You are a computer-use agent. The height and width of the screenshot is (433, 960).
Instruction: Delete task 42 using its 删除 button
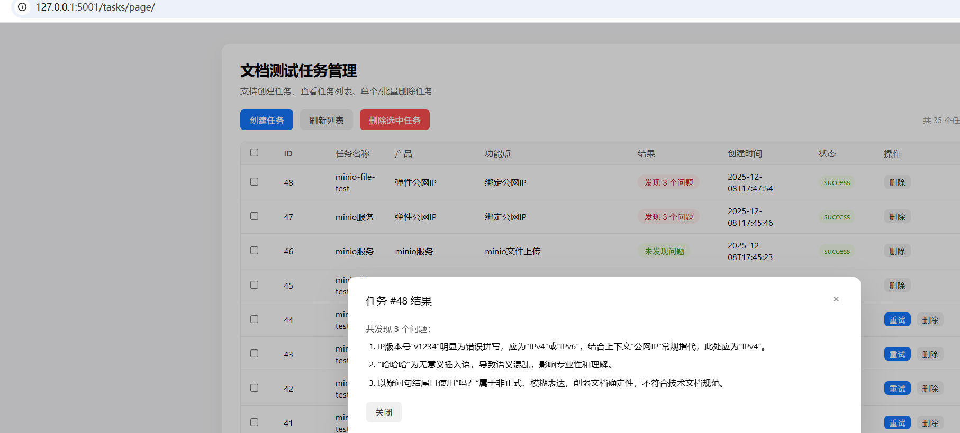click(930, 389)
